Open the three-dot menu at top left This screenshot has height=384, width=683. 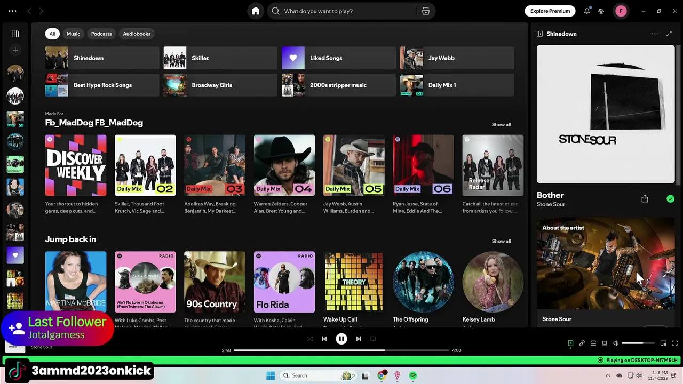[12, 11]
